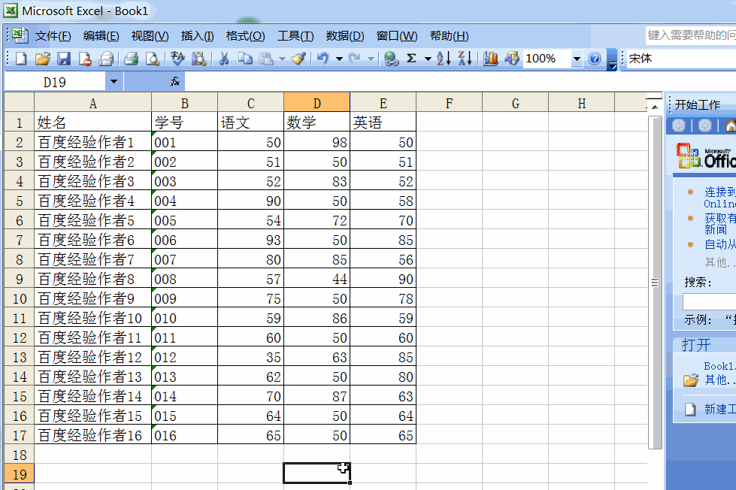Save the workbook with the floppy disk icon
This screenshot has width=736, height=490.
click(x=63, y=59)
